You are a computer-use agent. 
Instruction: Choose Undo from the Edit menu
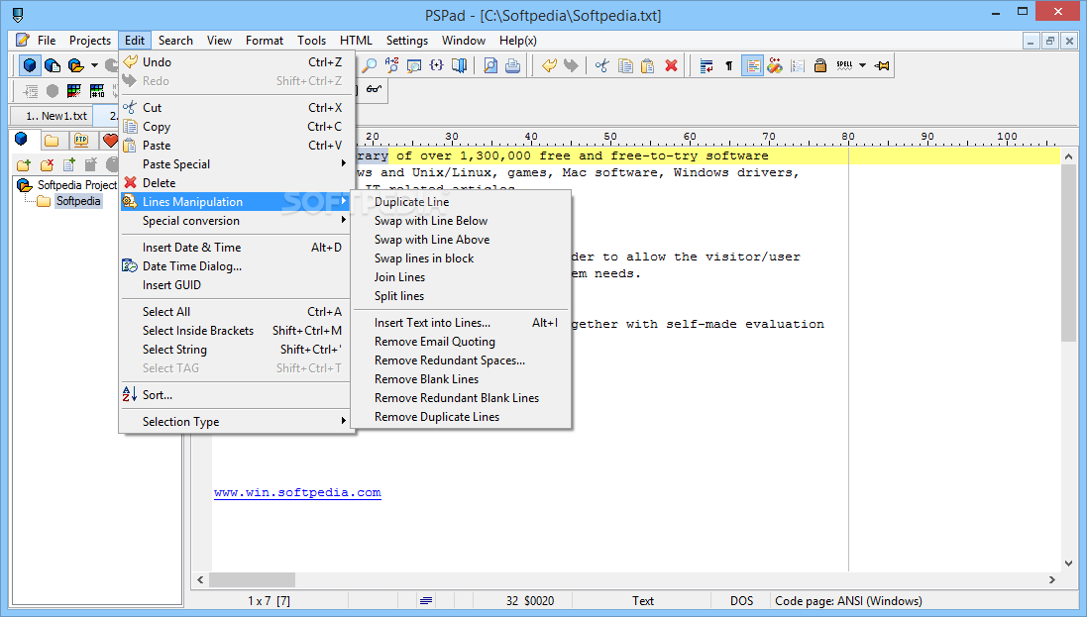(237, 61)
